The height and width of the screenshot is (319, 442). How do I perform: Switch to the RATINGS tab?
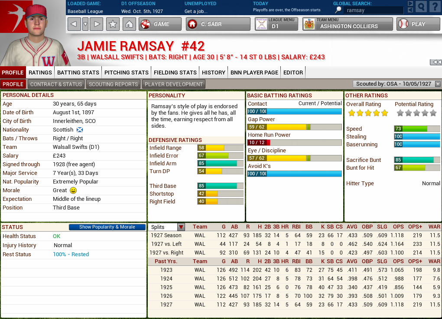point(40,72)
